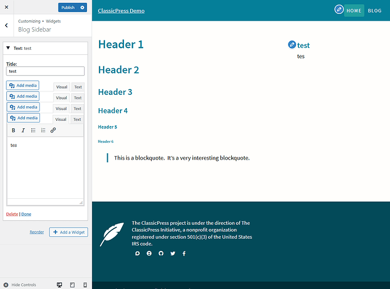Toggle bold formatting in the editor

point(13,130)
